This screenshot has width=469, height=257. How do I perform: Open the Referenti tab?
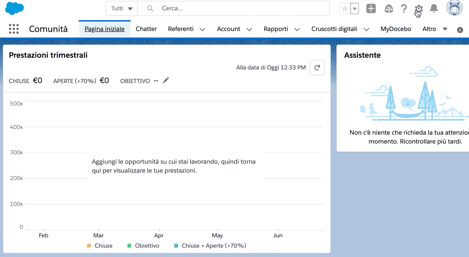[181, 29]
